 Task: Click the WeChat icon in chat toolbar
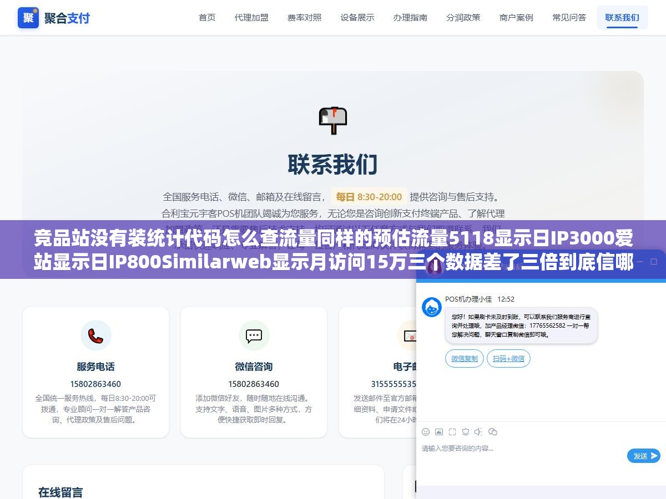click(493, 432)
